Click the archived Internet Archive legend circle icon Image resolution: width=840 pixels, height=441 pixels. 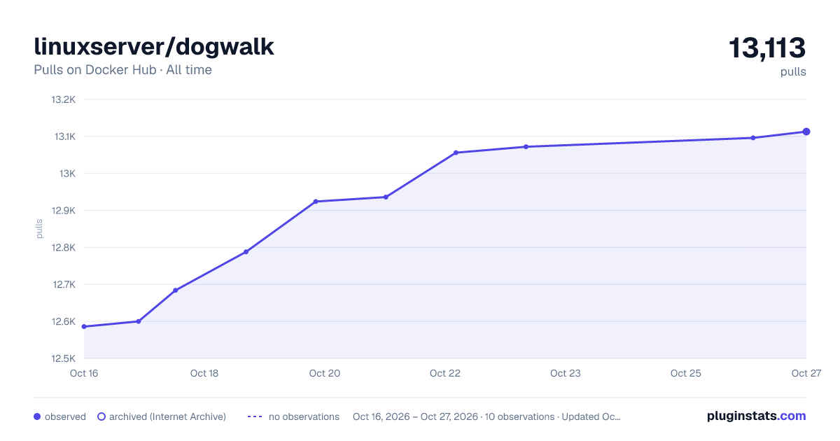pos(101,416)
